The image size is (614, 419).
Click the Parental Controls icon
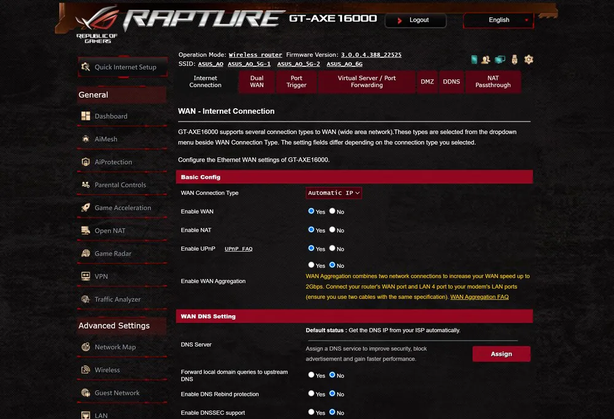(x=85, y=184)
